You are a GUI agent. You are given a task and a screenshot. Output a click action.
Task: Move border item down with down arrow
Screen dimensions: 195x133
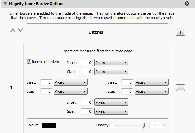[20, 30]
